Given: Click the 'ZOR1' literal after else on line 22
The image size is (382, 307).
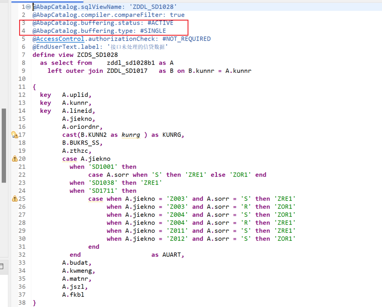Looking at the screenshot, I should tap(240, 175).
